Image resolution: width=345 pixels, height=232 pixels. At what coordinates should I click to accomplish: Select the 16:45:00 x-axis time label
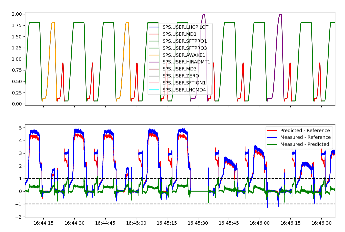[x=136, y=223]
